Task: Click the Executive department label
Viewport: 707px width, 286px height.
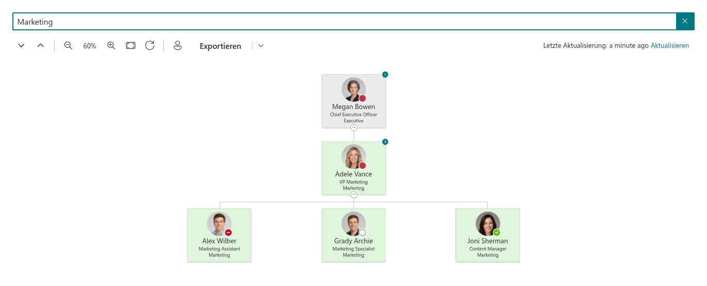Action: click(353, 121)
